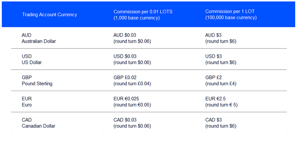The image size is (297, 147).
Task: Click the AUD $3 per lot cell
Action: [221, 38]
